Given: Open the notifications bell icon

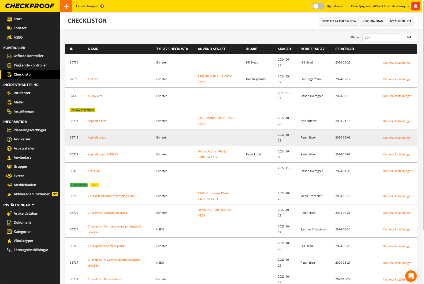Looking at the screenshot, I should point(416,6).
